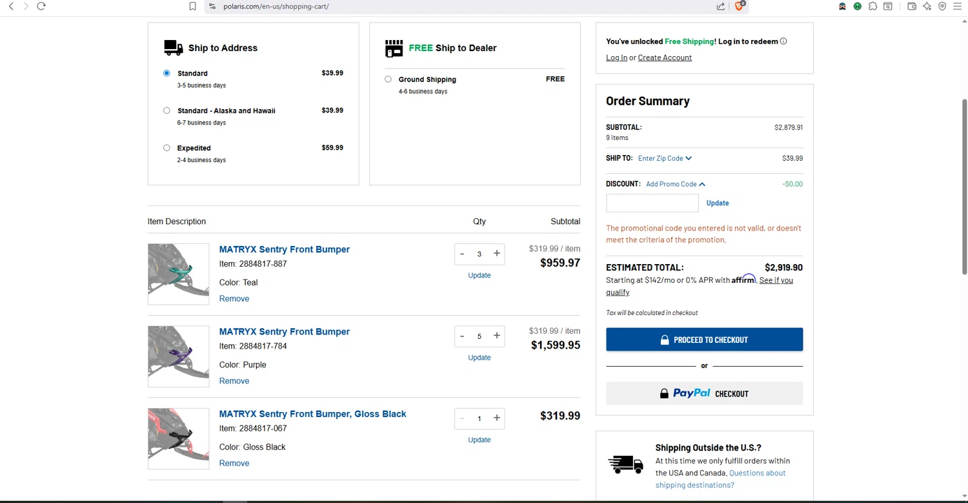Click Proceed to Checkout button

(x=704, y=340)
